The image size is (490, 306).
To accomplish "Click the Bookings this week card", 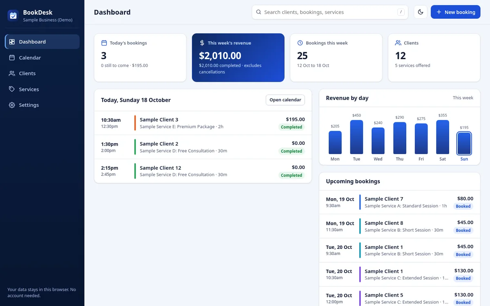I will (x=336, y=58).
